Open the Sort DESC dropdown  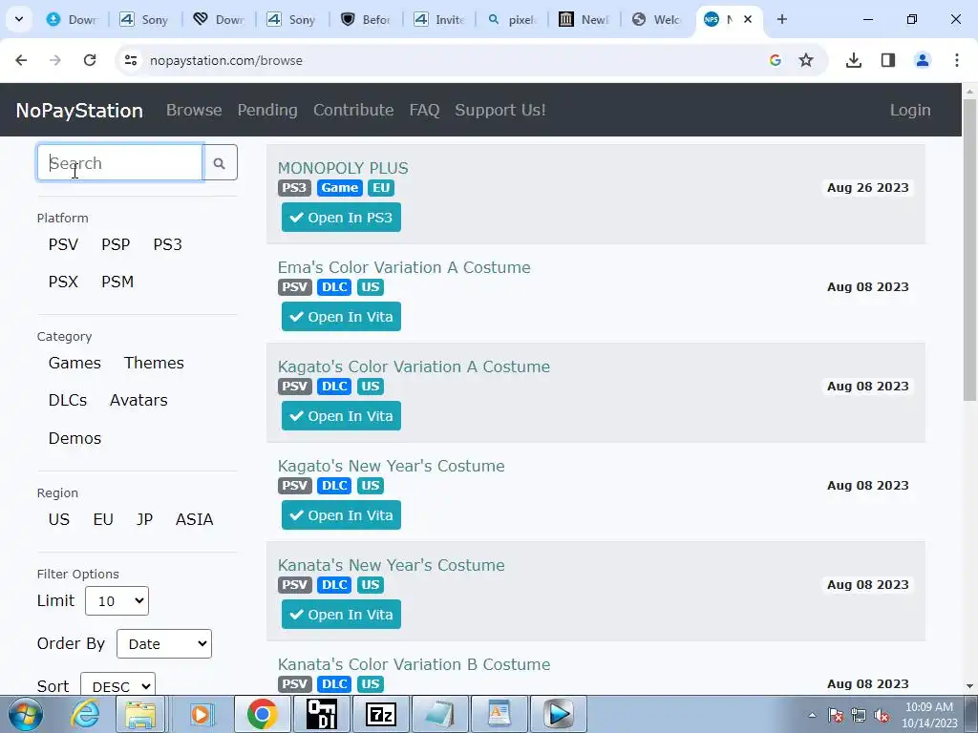tap(117, 685)
